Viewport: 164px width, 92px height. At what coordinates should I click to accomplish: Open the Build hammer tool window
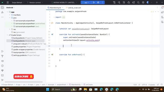point(2,56)
